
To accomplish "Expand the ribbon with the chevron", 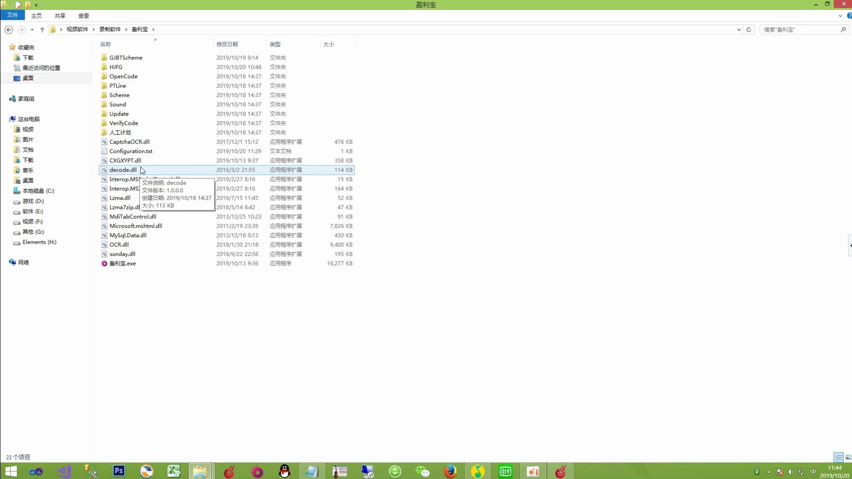I will click(x=840, y=16).
